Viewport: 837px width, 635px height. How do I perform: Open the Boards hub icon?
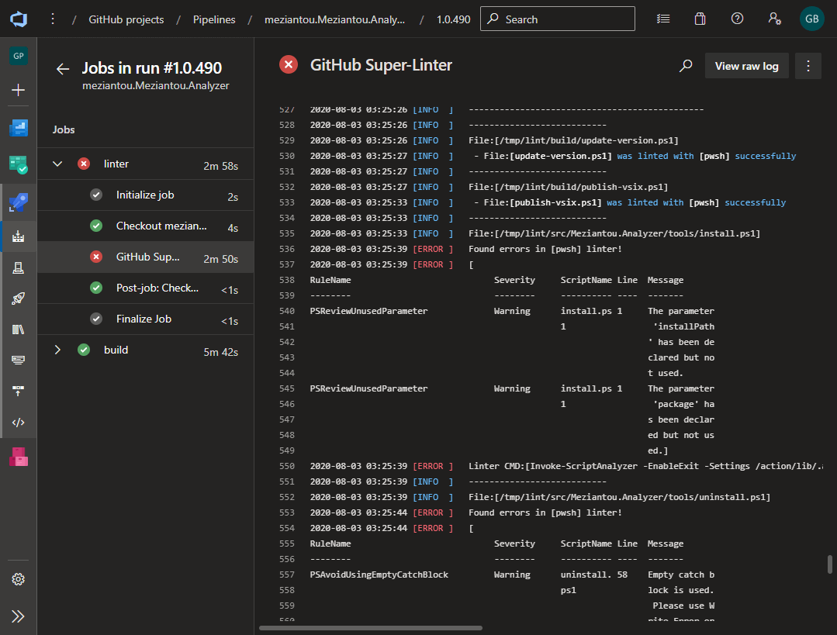click(19, 164)
